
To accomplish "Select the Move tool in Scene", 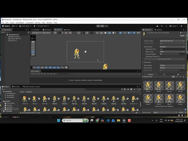I will [x=33, y=44].
